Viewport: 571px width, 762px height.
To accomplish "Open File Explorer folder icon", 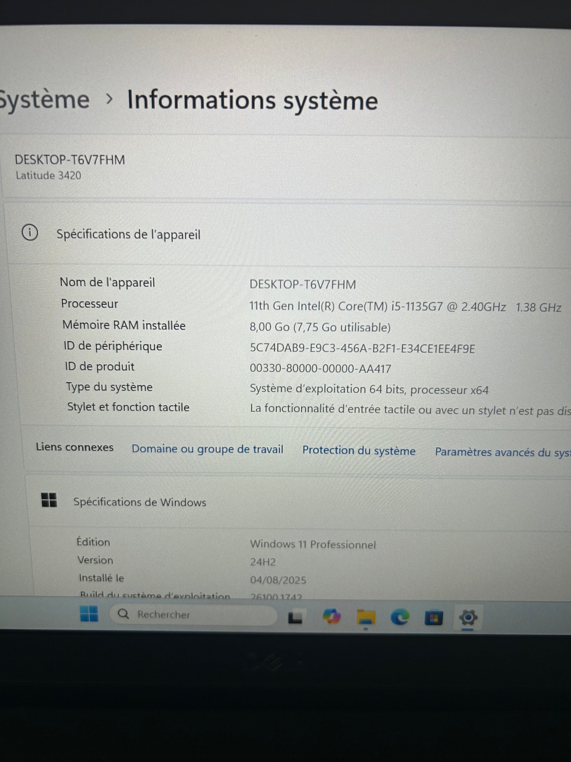I will 366,617.
